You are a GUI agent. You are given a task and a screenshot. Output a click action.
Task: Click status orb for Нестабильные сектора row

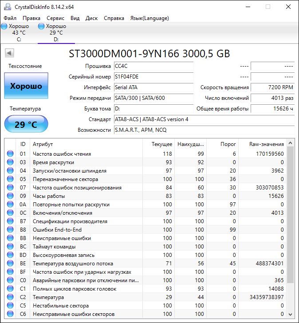pyautogui.click(x=10, y=306)
